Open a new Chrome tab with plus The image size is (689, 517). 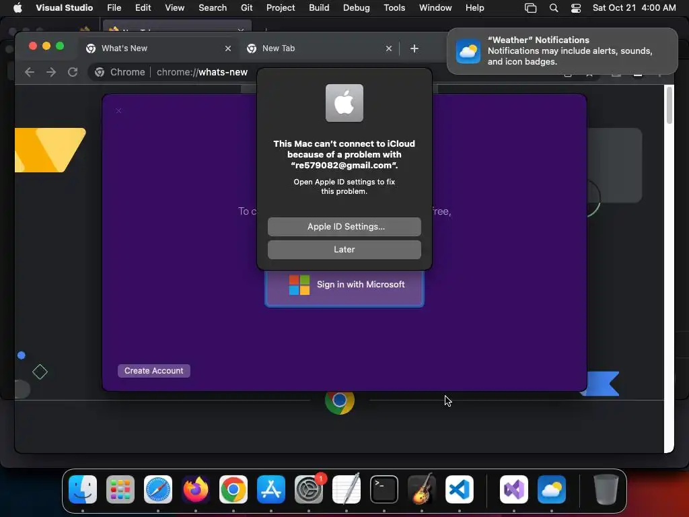pos(414,48)
